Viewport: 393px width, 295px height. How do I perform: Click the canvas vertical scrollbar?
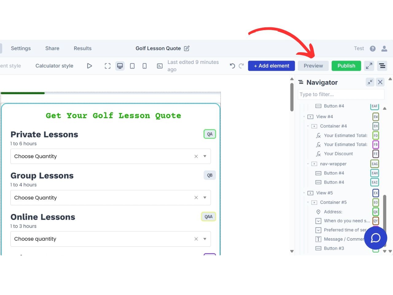292,97
